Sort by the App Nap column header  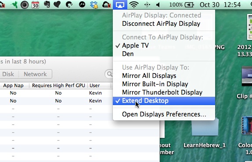click(13, 85)
